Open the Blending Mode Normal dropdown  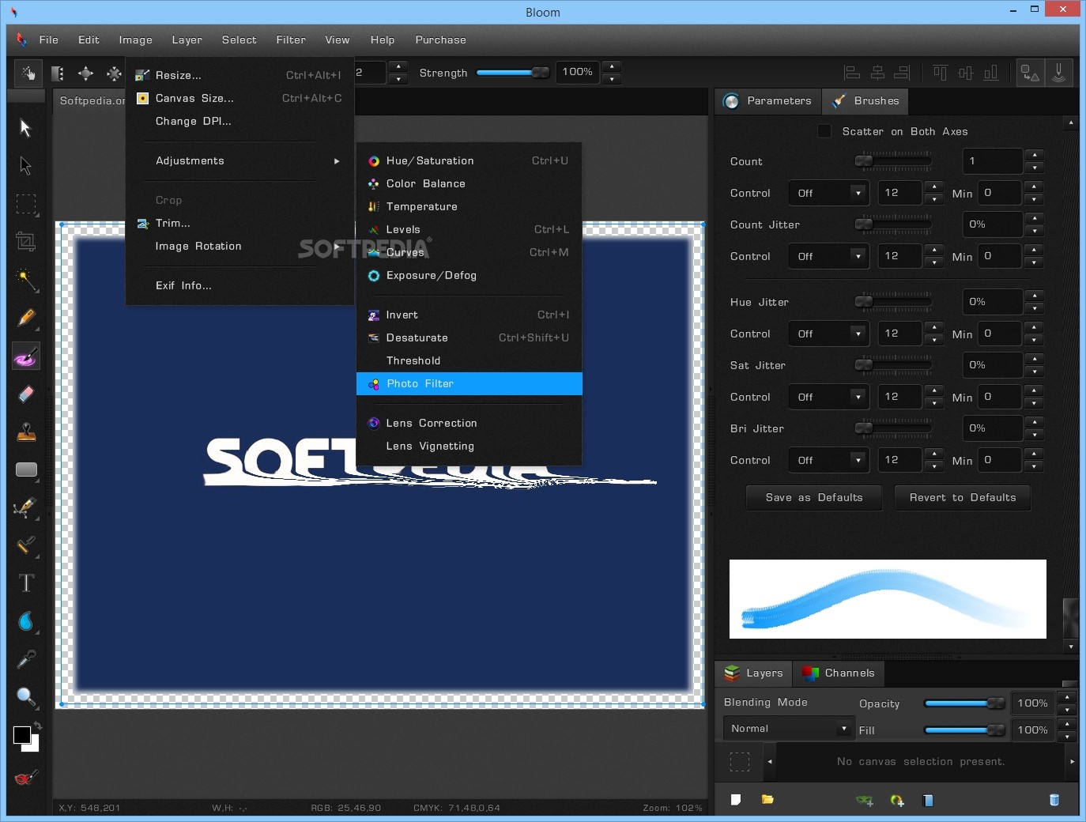[x=789, y=729]
